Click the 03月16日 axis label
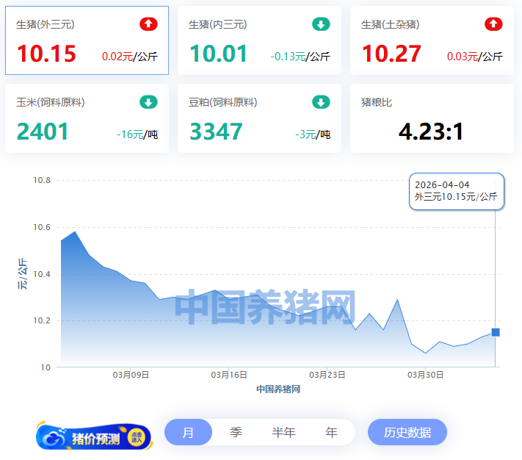522x460 pixels. pos(228,375)
